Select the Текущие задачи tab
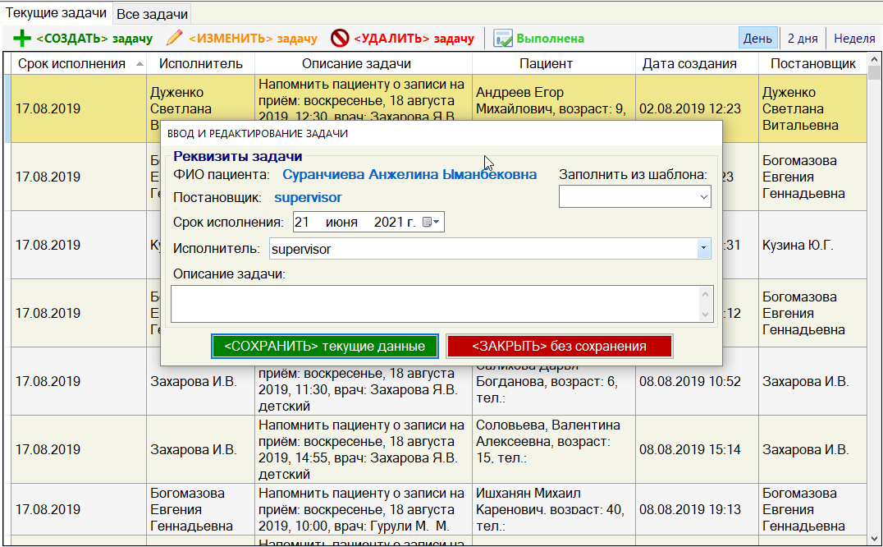The image size is (883, 547). point(56,13)
